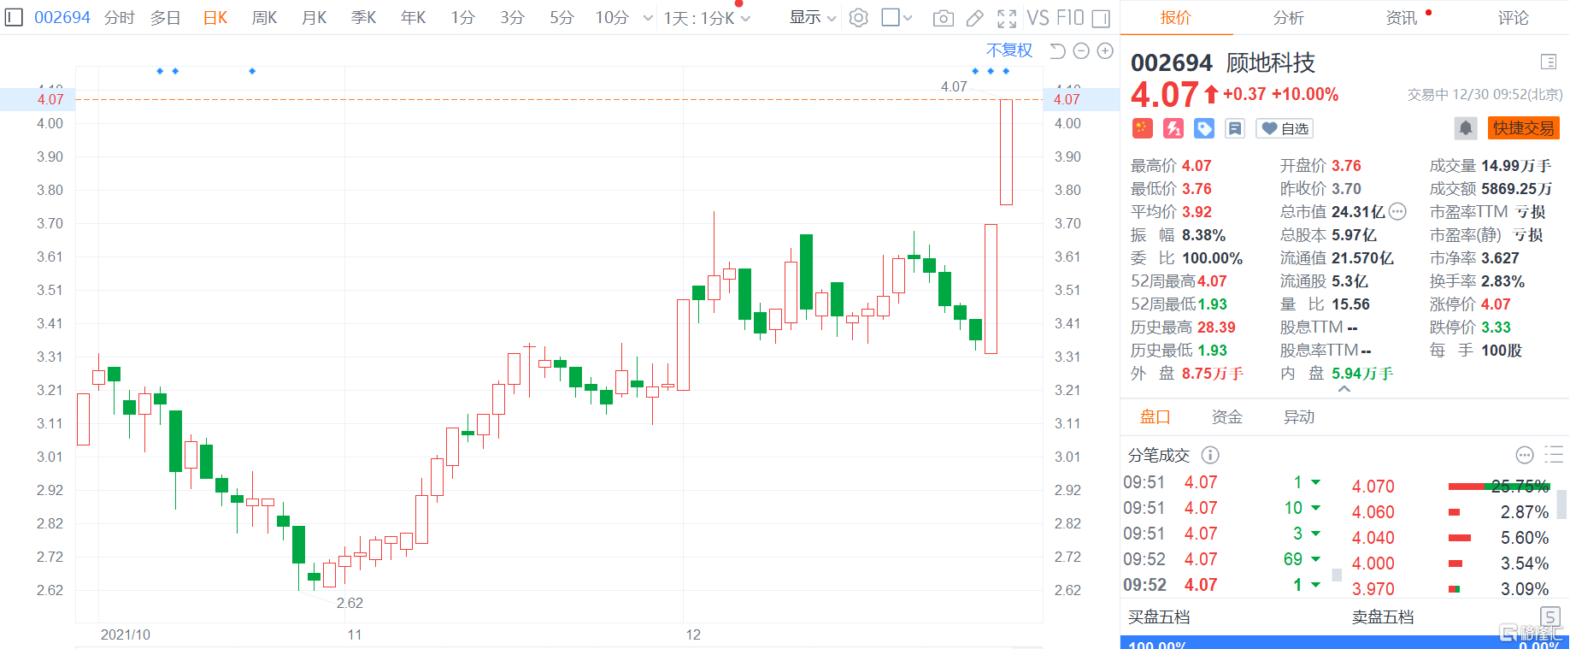Expand the chart layout square dropdown
The height and width of the screenshot is (649, 1570).
pos(897,18)
